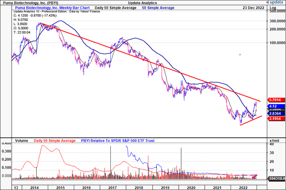This screenshot has width=286, height=190.
Task: Click the Puma Biotechnology Weekly Bar Chart legend
Action: click(52, 8)
